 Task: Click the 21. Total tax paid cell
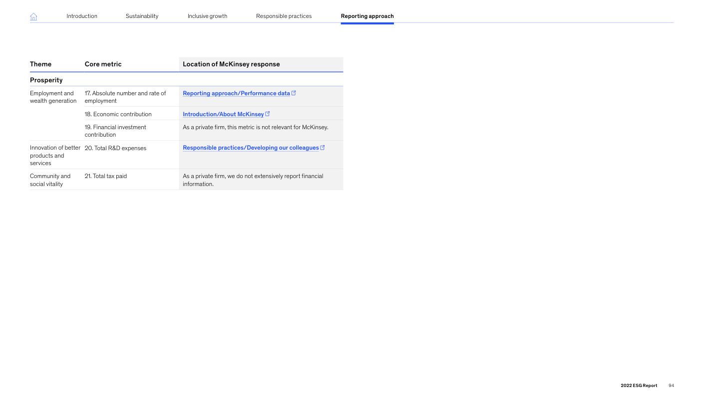coord(106,176)
